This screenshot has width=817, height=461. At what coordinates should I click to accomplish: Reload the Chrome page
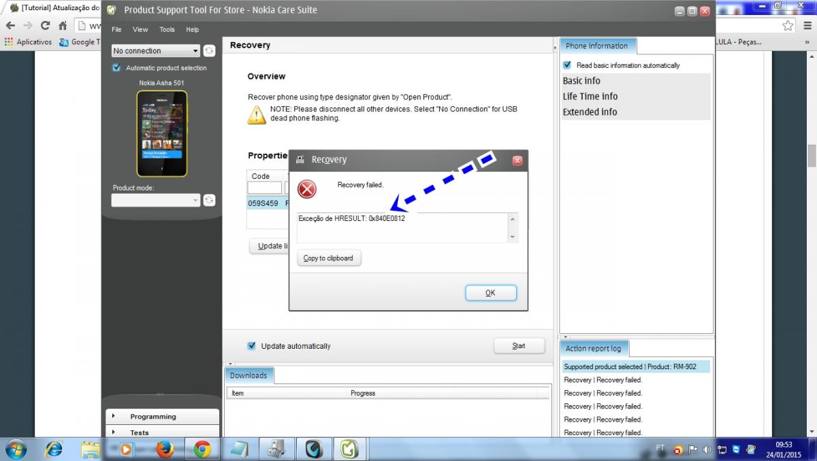pos(45,26)
